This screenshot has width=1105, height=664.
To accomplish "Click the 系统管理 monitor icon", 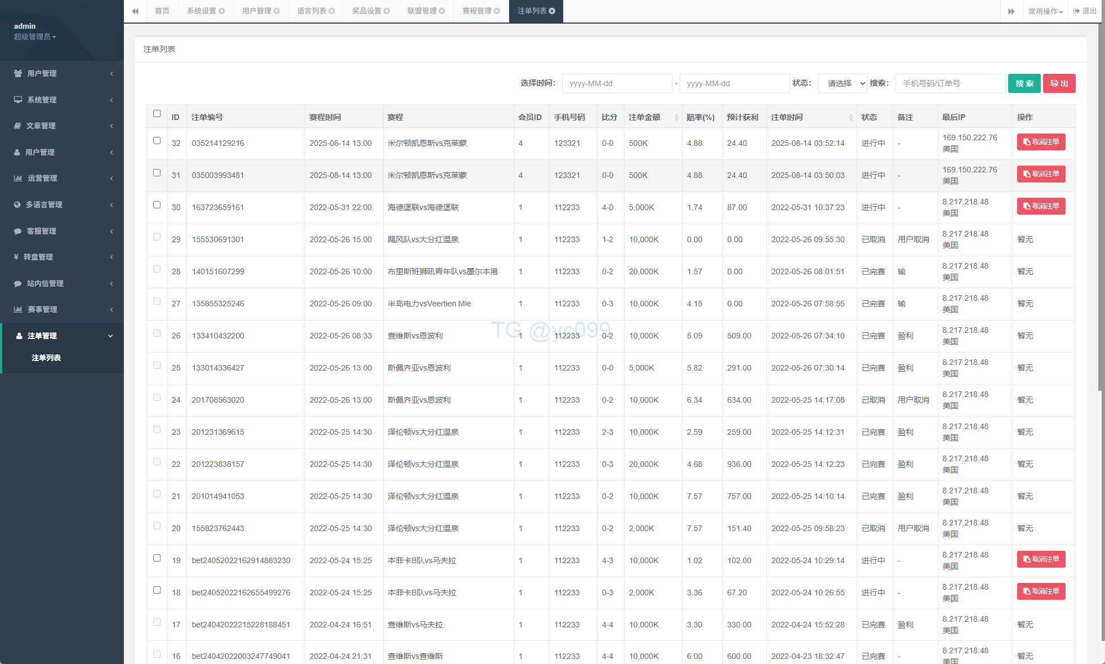I will 18,100.
